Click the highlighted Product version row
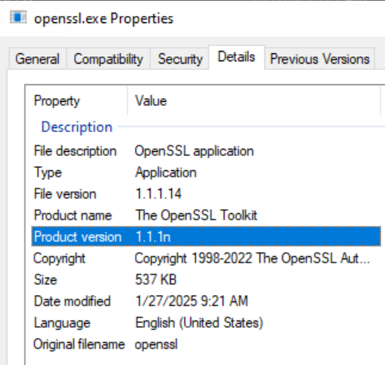 [206, 236]
